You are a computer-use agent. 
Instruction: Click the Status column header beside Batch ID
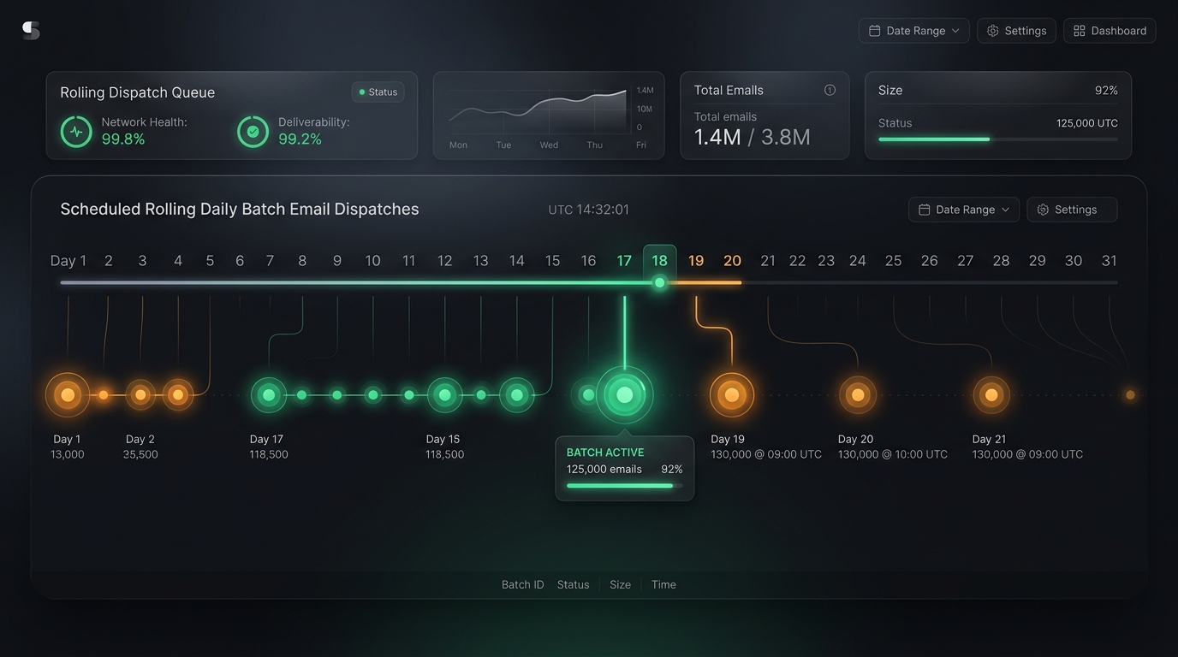[574, 585]
